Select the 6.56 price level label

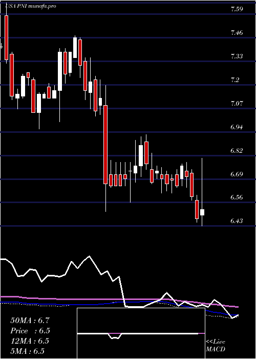click(x=237, y=197)
